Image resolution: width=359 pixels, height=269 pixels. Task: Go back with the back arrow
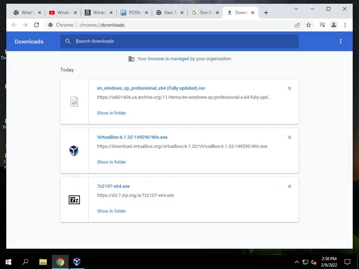click(x=14, y=25)
